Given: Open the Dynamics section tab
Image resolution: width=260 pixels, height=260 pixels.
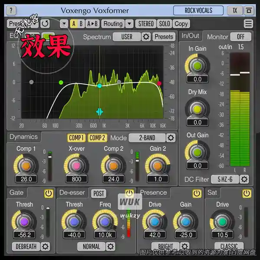Looking at the screenshot, I should pyautogui.click(x=23, y=137).
